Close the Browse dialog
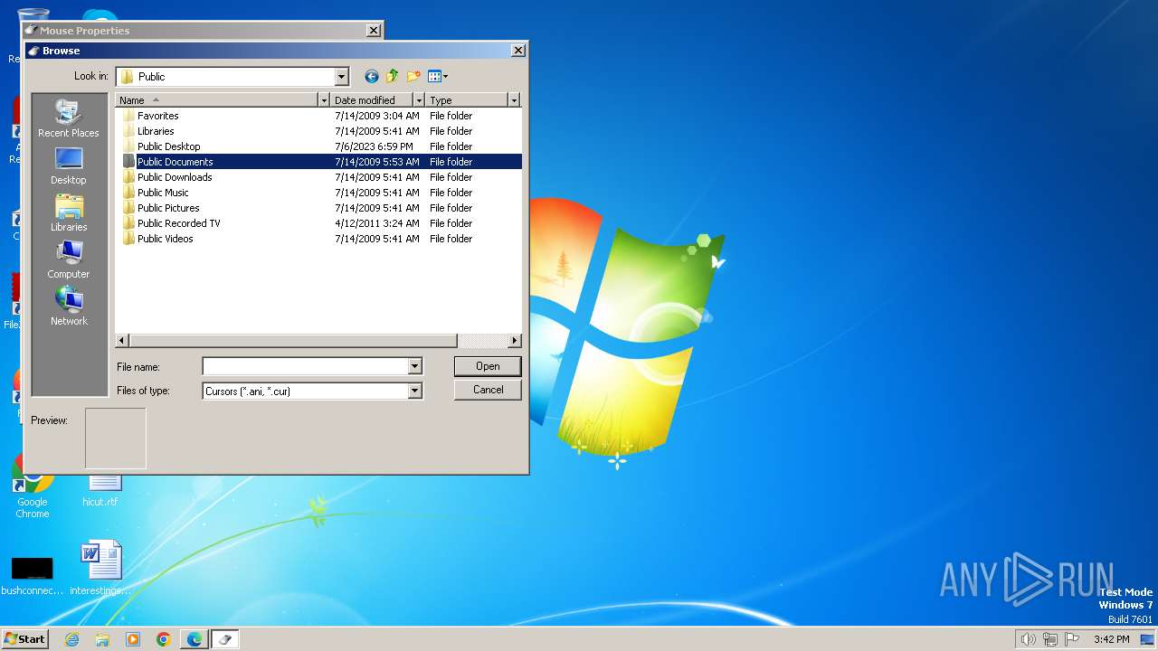The width and height of the screenshot is (1158, 651). coord(518,51)
